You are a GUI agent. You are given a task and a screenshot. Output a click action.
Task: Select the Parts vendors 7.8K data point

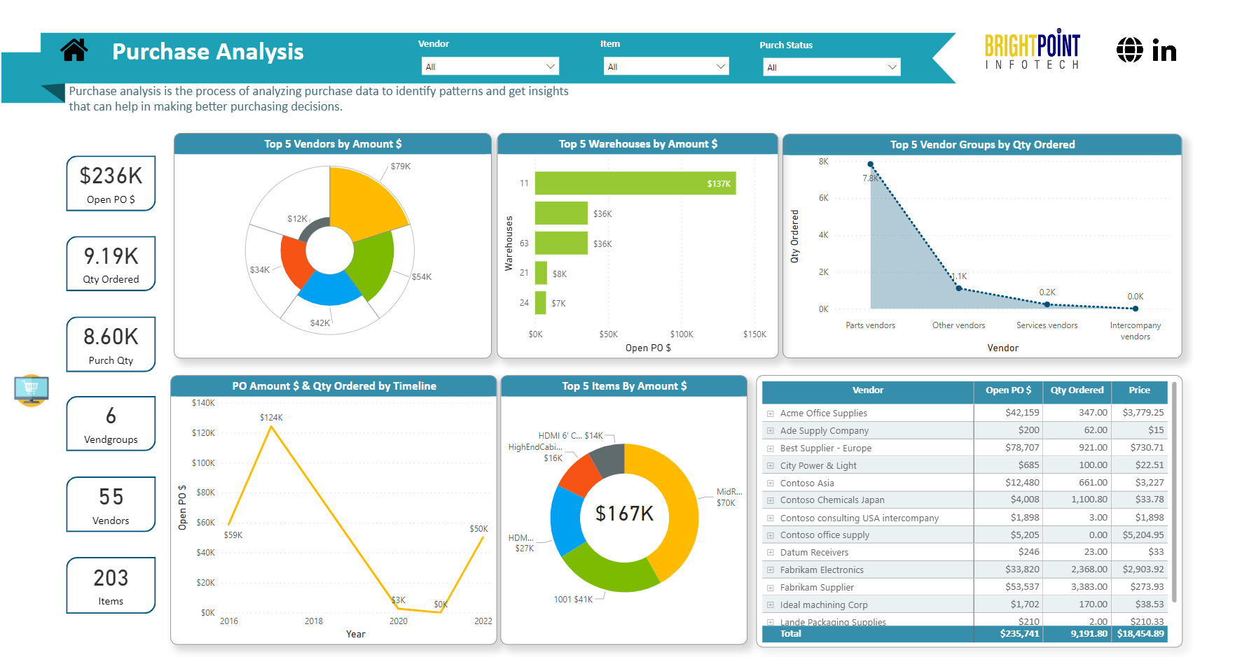coord(870,164)
